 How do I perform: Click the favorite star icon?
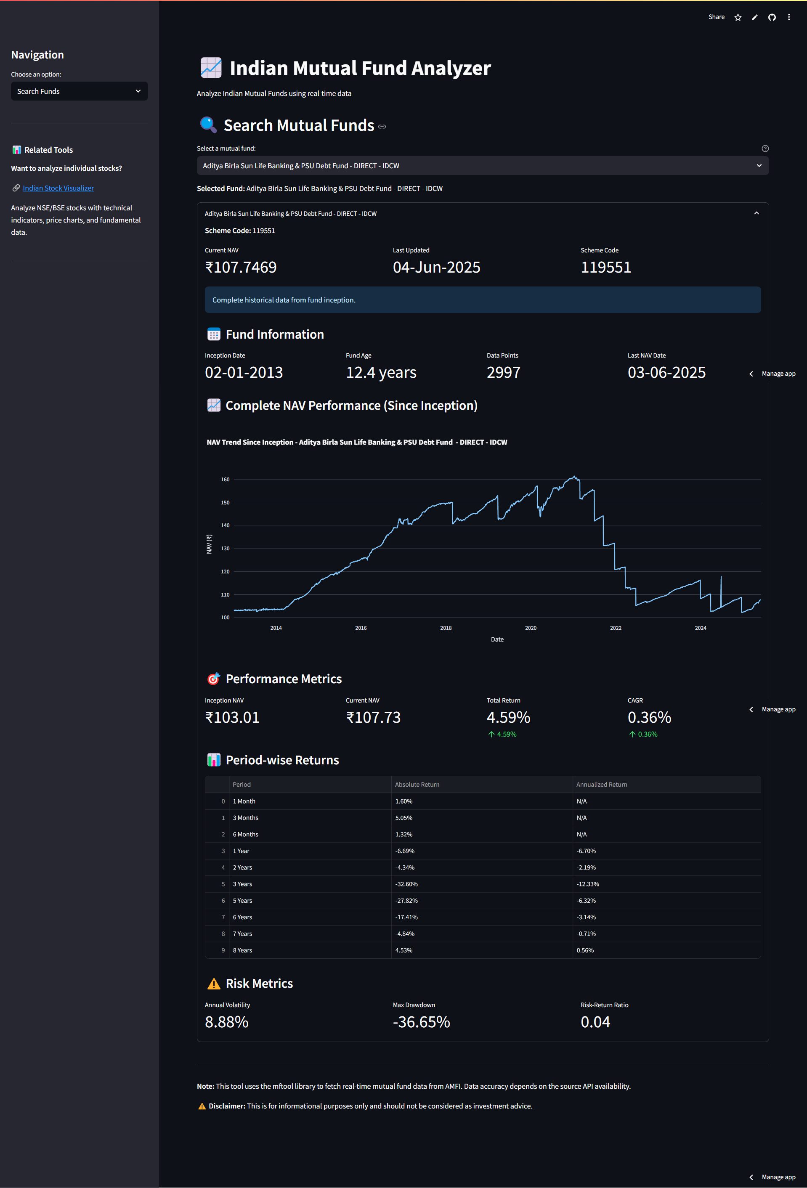738,17
